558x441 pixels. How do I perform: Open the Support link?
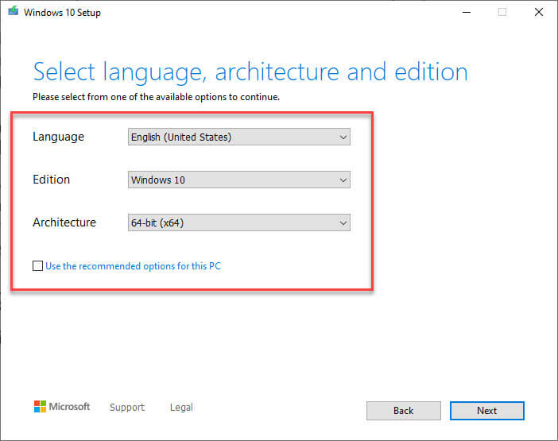[127, 407]
